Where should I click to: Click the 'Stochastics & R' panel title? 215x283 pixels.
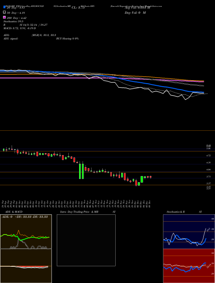176,212
